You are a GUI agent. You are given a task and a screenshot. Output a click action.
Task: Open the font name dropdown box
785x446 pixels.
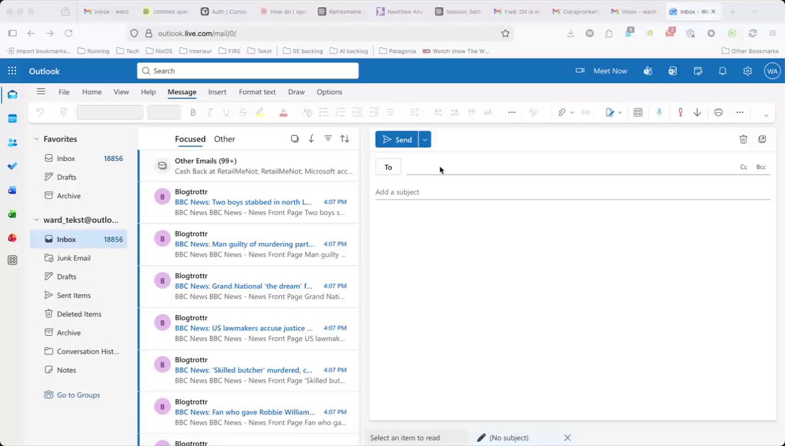click(x=110, y=112)
